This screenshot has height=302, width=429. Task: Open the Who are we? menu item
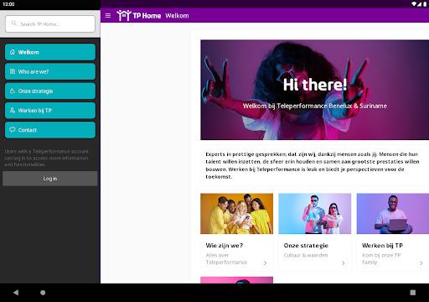point(50,71)
